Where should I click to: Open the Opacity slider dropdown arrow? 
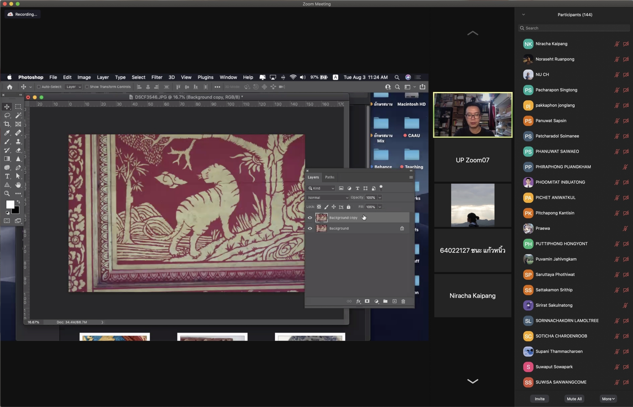coord(380,197)
